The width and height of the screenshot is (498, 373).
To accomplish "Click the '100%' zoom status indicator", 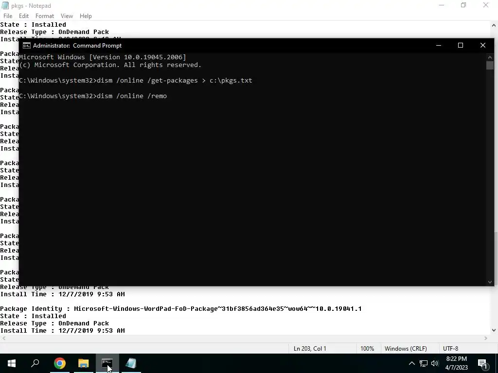I will click(367, 349).
